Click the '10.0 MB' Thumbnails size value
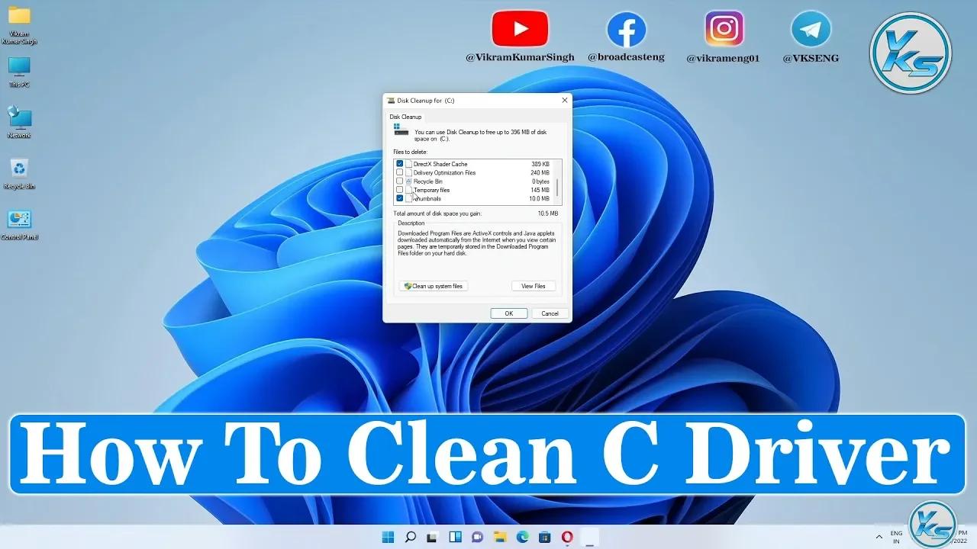This screenshot has height=549, width=977. click(x=540, y=198)
